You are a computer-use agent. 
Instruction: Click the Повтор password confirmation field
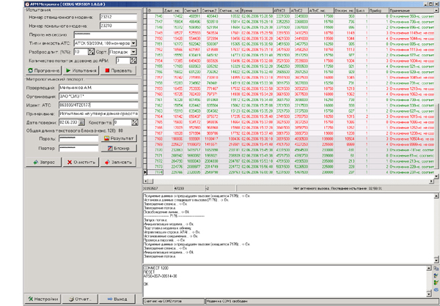(78, 148)
